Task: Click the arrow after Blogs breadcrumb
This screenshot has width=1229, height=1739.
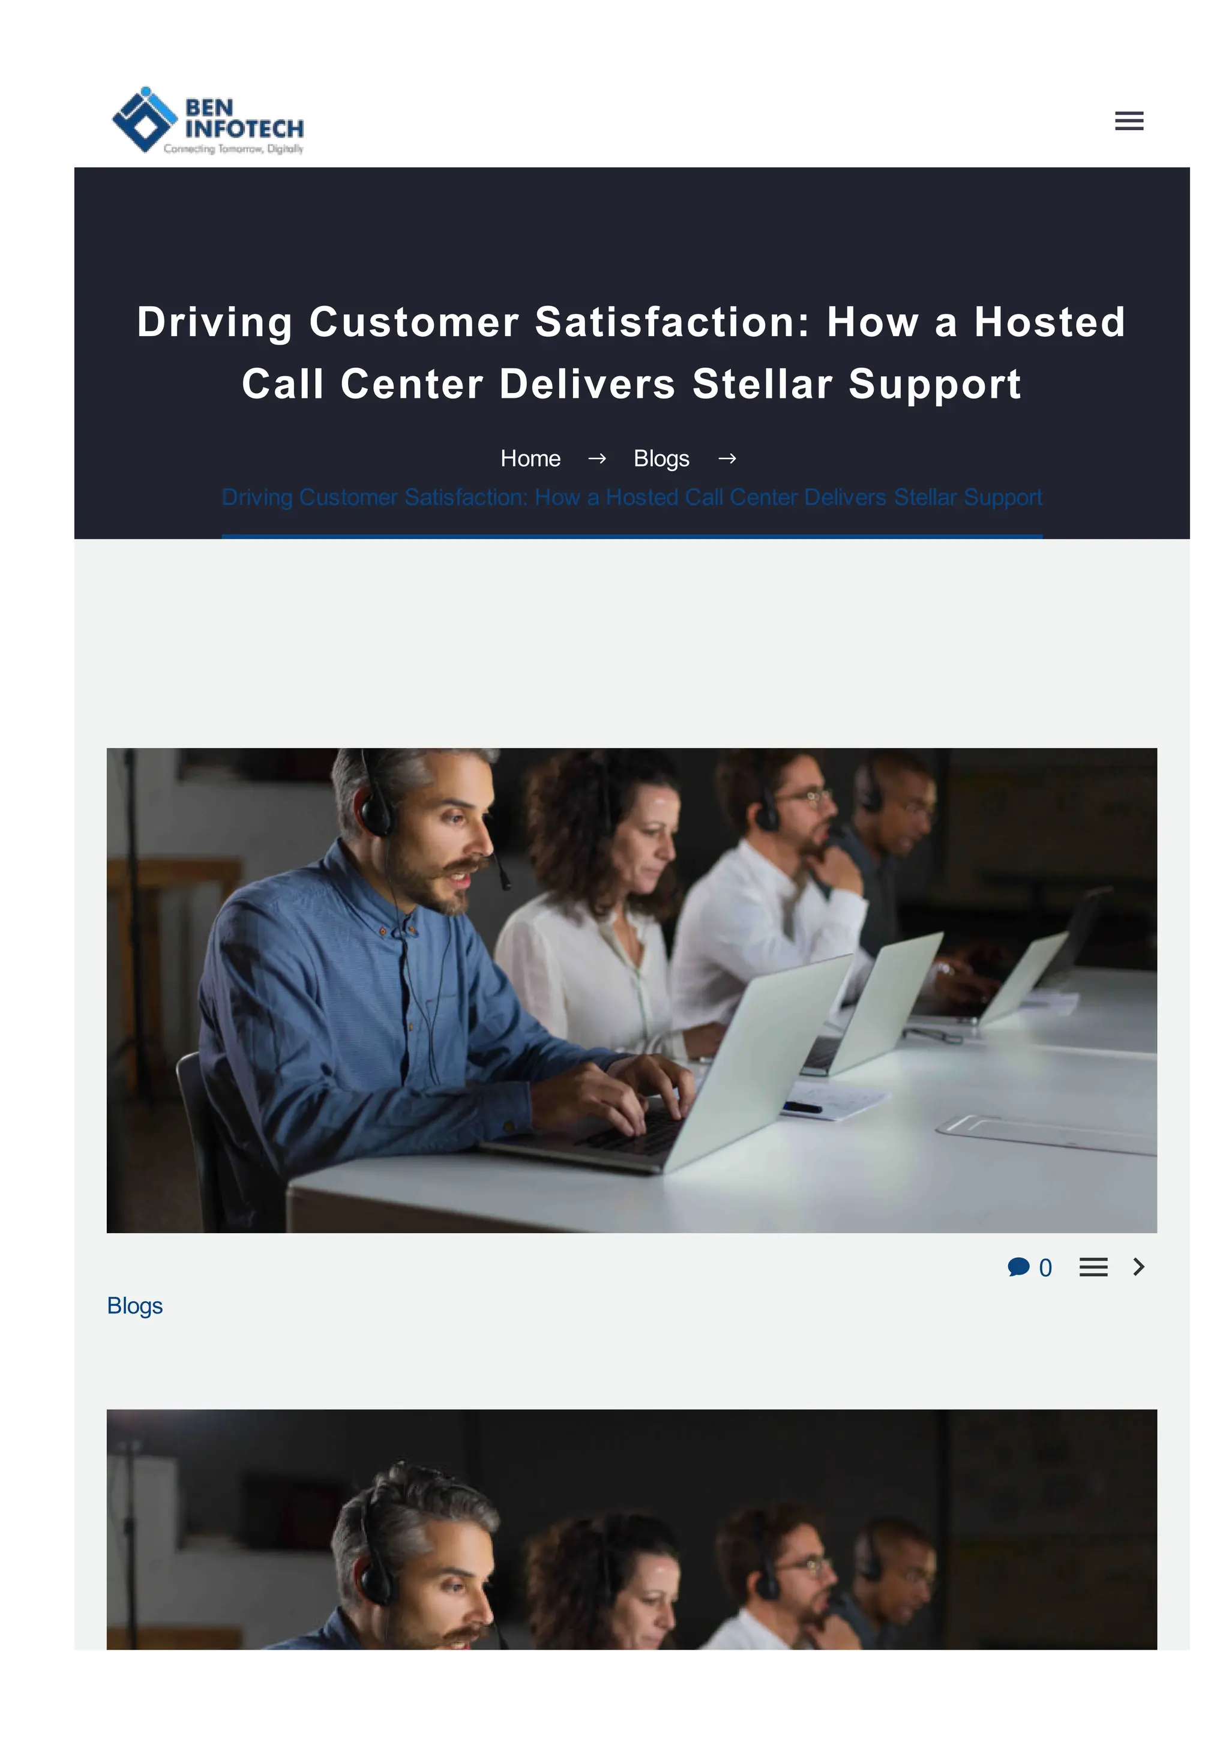Action: pyautogui.click(x=727, y=458)
